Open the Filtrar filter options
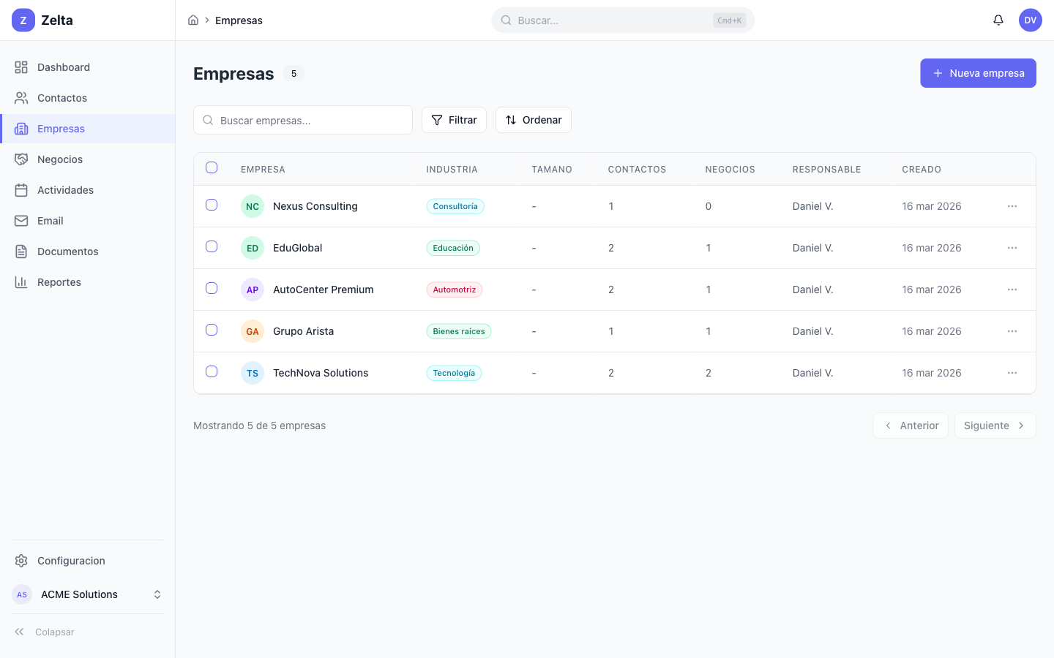 (x=454, y=120)
